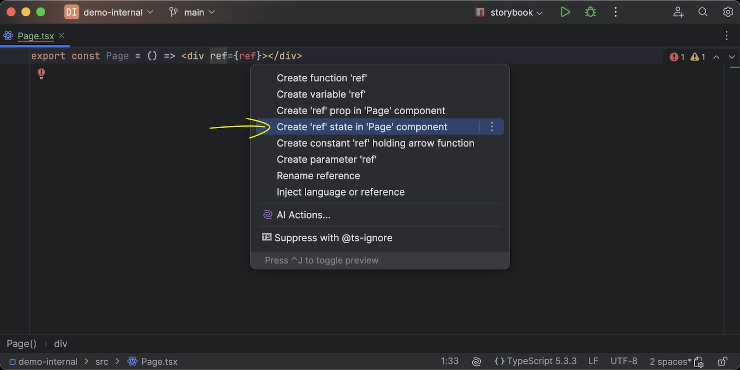Viewport: 740px width, 370px height.
Task: Click the unresolved {ref} reference in the code
Action: coord(247,56)
